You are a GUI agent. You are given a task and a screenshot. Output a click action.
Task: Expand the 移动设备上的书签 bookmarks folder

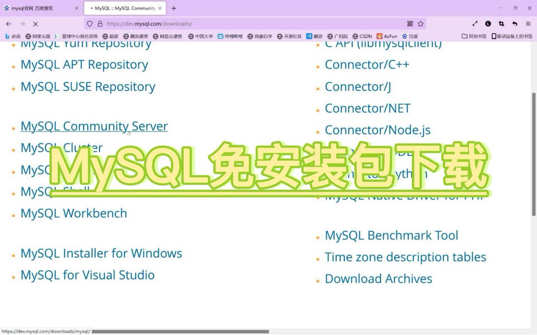[511, 36]
